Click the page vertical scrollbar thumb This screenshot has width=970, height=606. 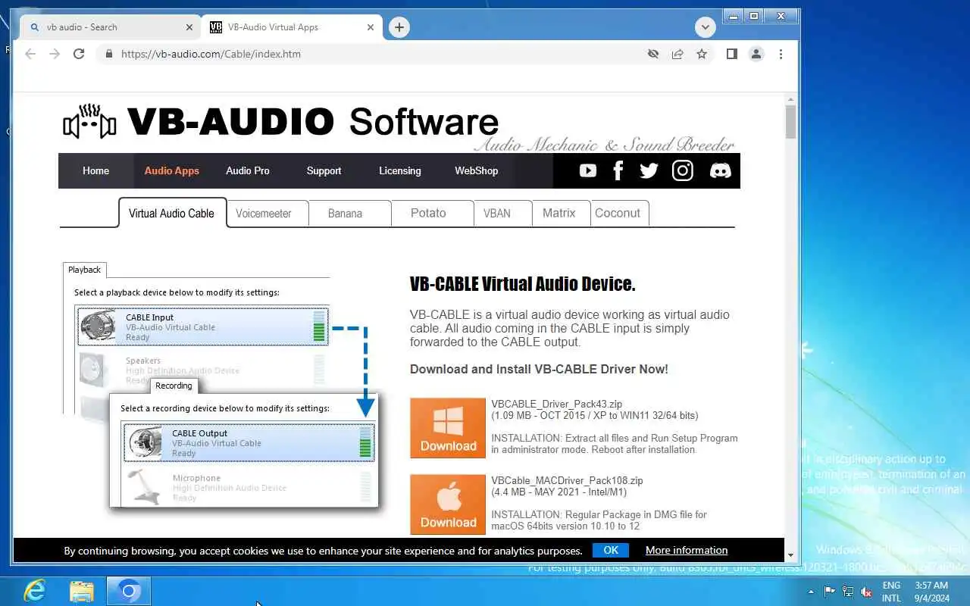790,122
